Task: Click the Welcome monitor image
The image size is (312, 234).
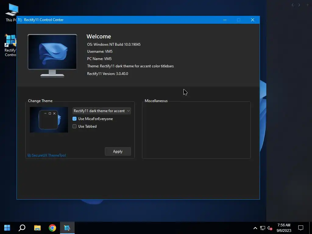Action: 52,56
